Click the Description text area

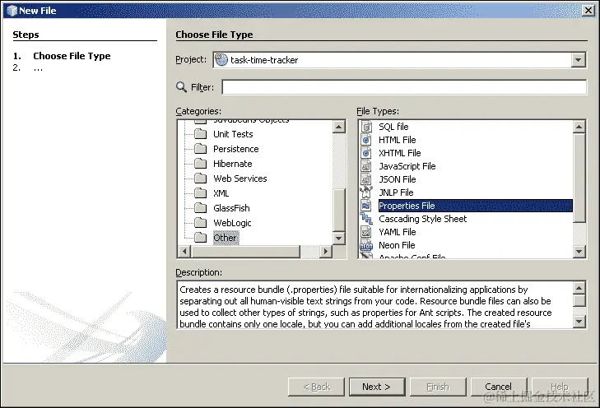click(x=374, y=305)
